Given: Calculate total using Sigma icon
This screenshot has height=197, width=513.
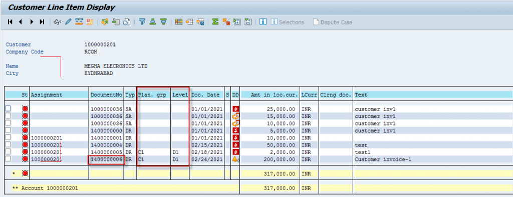Looking at the screenshot, I should (215, 22).
